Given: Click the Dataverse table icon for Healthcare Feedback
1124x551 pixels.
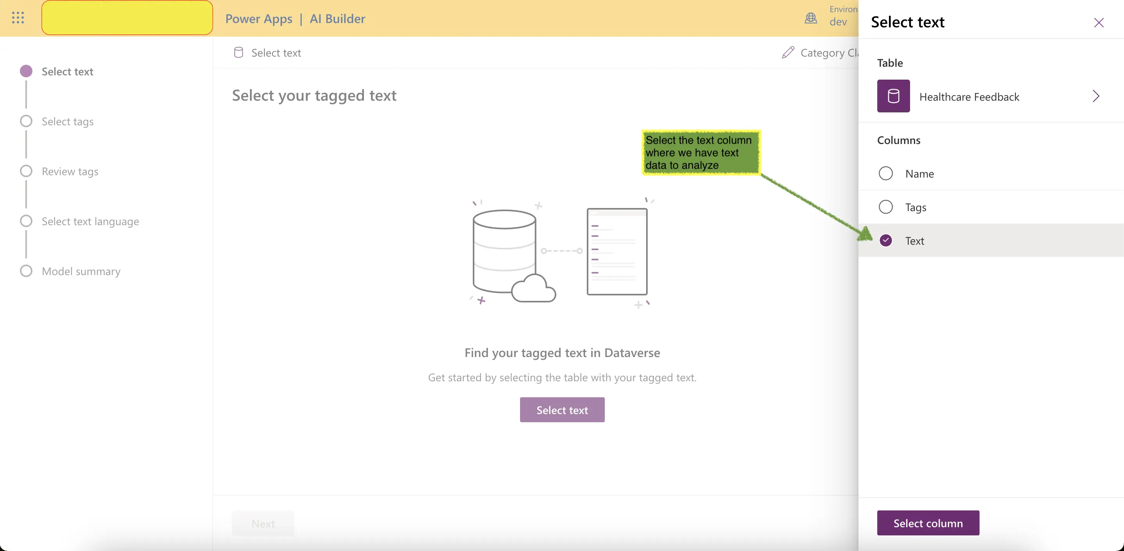Looking at the screenshot, I should [894, 95].
